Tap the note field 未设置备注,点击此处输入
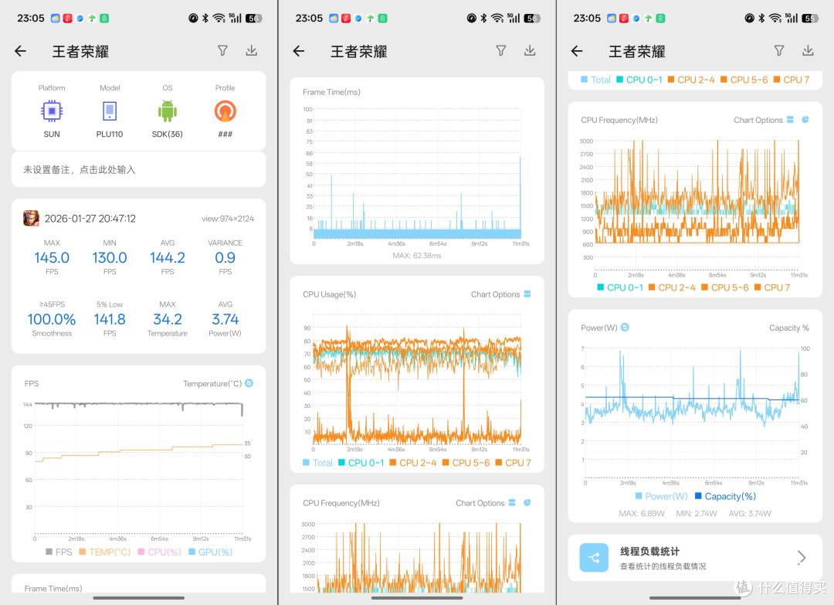The width and height of the screenshot is (834, 605). [x=138, y=170]
